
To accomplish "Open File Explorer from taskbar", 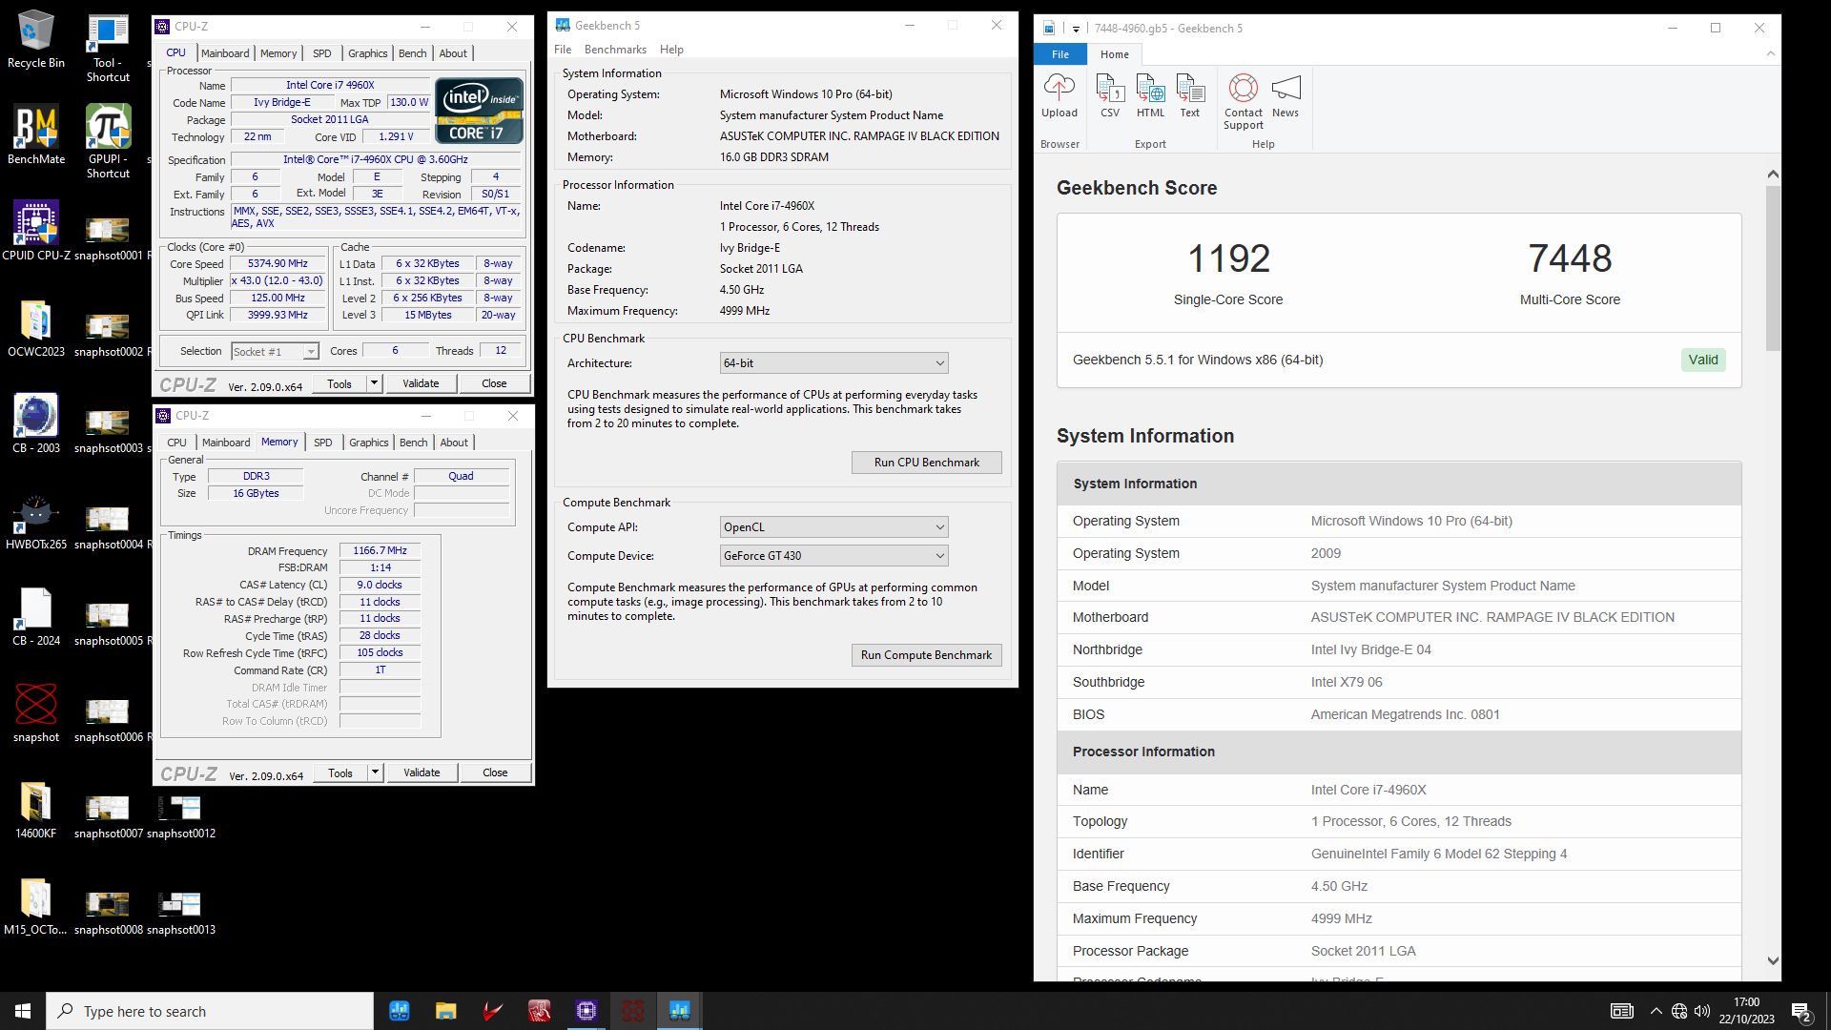I will (445, 1011).
